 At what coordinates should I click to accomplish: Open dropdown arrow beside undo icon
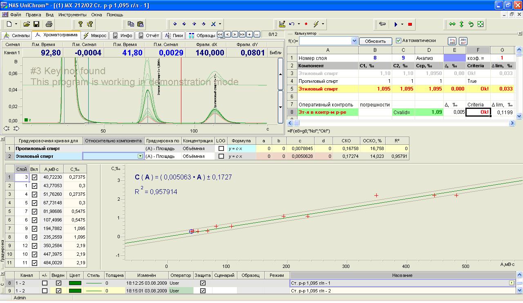point(299,24)
